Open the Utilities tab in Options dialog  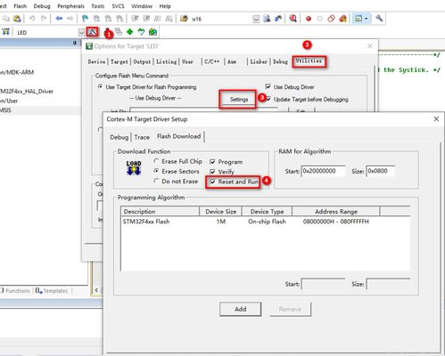click(309, 61)
